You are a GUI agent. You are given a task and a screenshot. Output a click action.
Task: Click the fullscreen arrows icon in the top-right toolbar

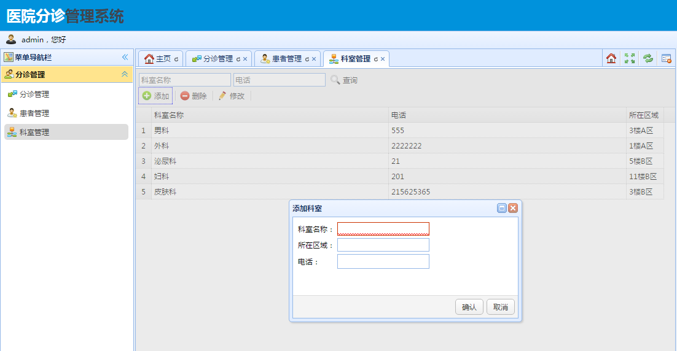[630, 58]
